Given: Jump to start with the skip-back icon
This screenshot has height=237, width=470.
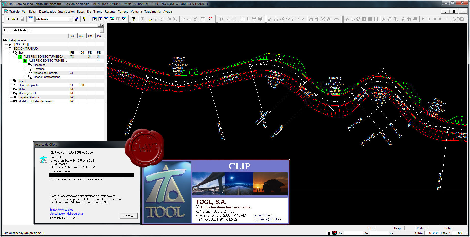Looking at the screenshot, I should [x=440, y=19].
